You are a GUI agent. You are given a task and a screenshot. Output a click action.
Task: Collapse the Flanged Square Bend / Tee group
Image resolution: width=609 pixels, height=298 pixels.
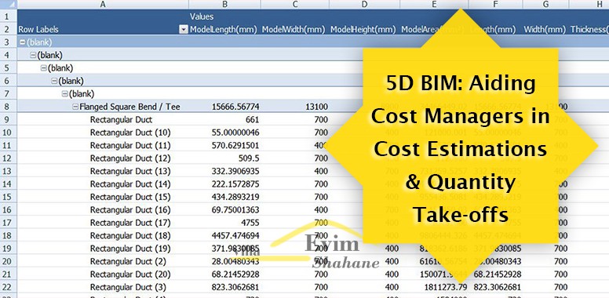point(75,107)
